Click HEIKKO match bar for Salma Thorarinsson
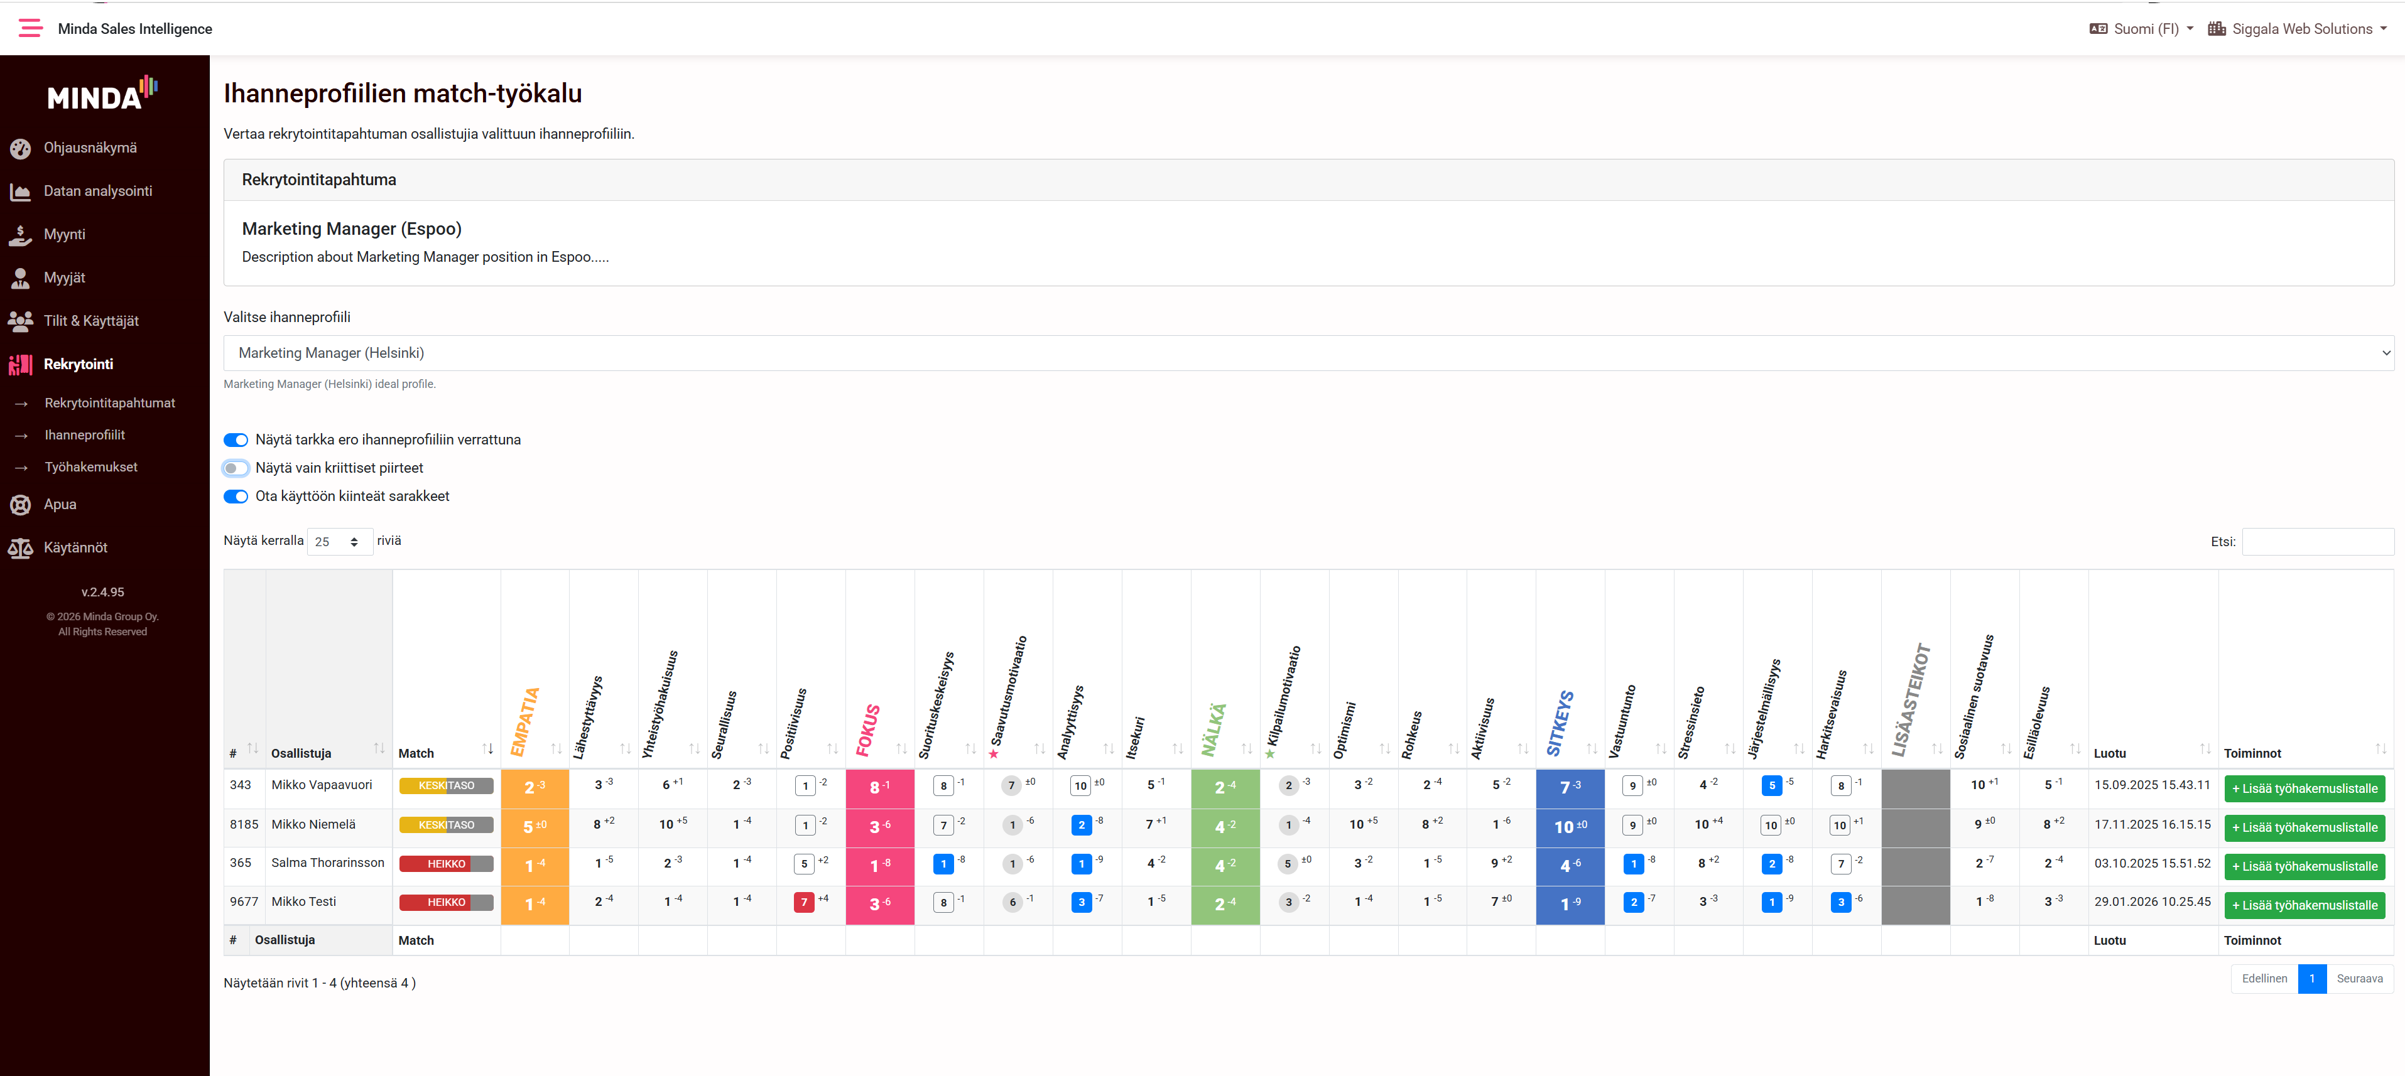 point(447,864)
